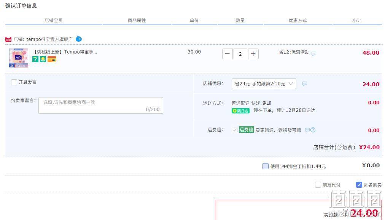Click the 普通配送 快递 免邮 shipping text
This screenshot has width=385, height=220.
click(x=251, y=103)
